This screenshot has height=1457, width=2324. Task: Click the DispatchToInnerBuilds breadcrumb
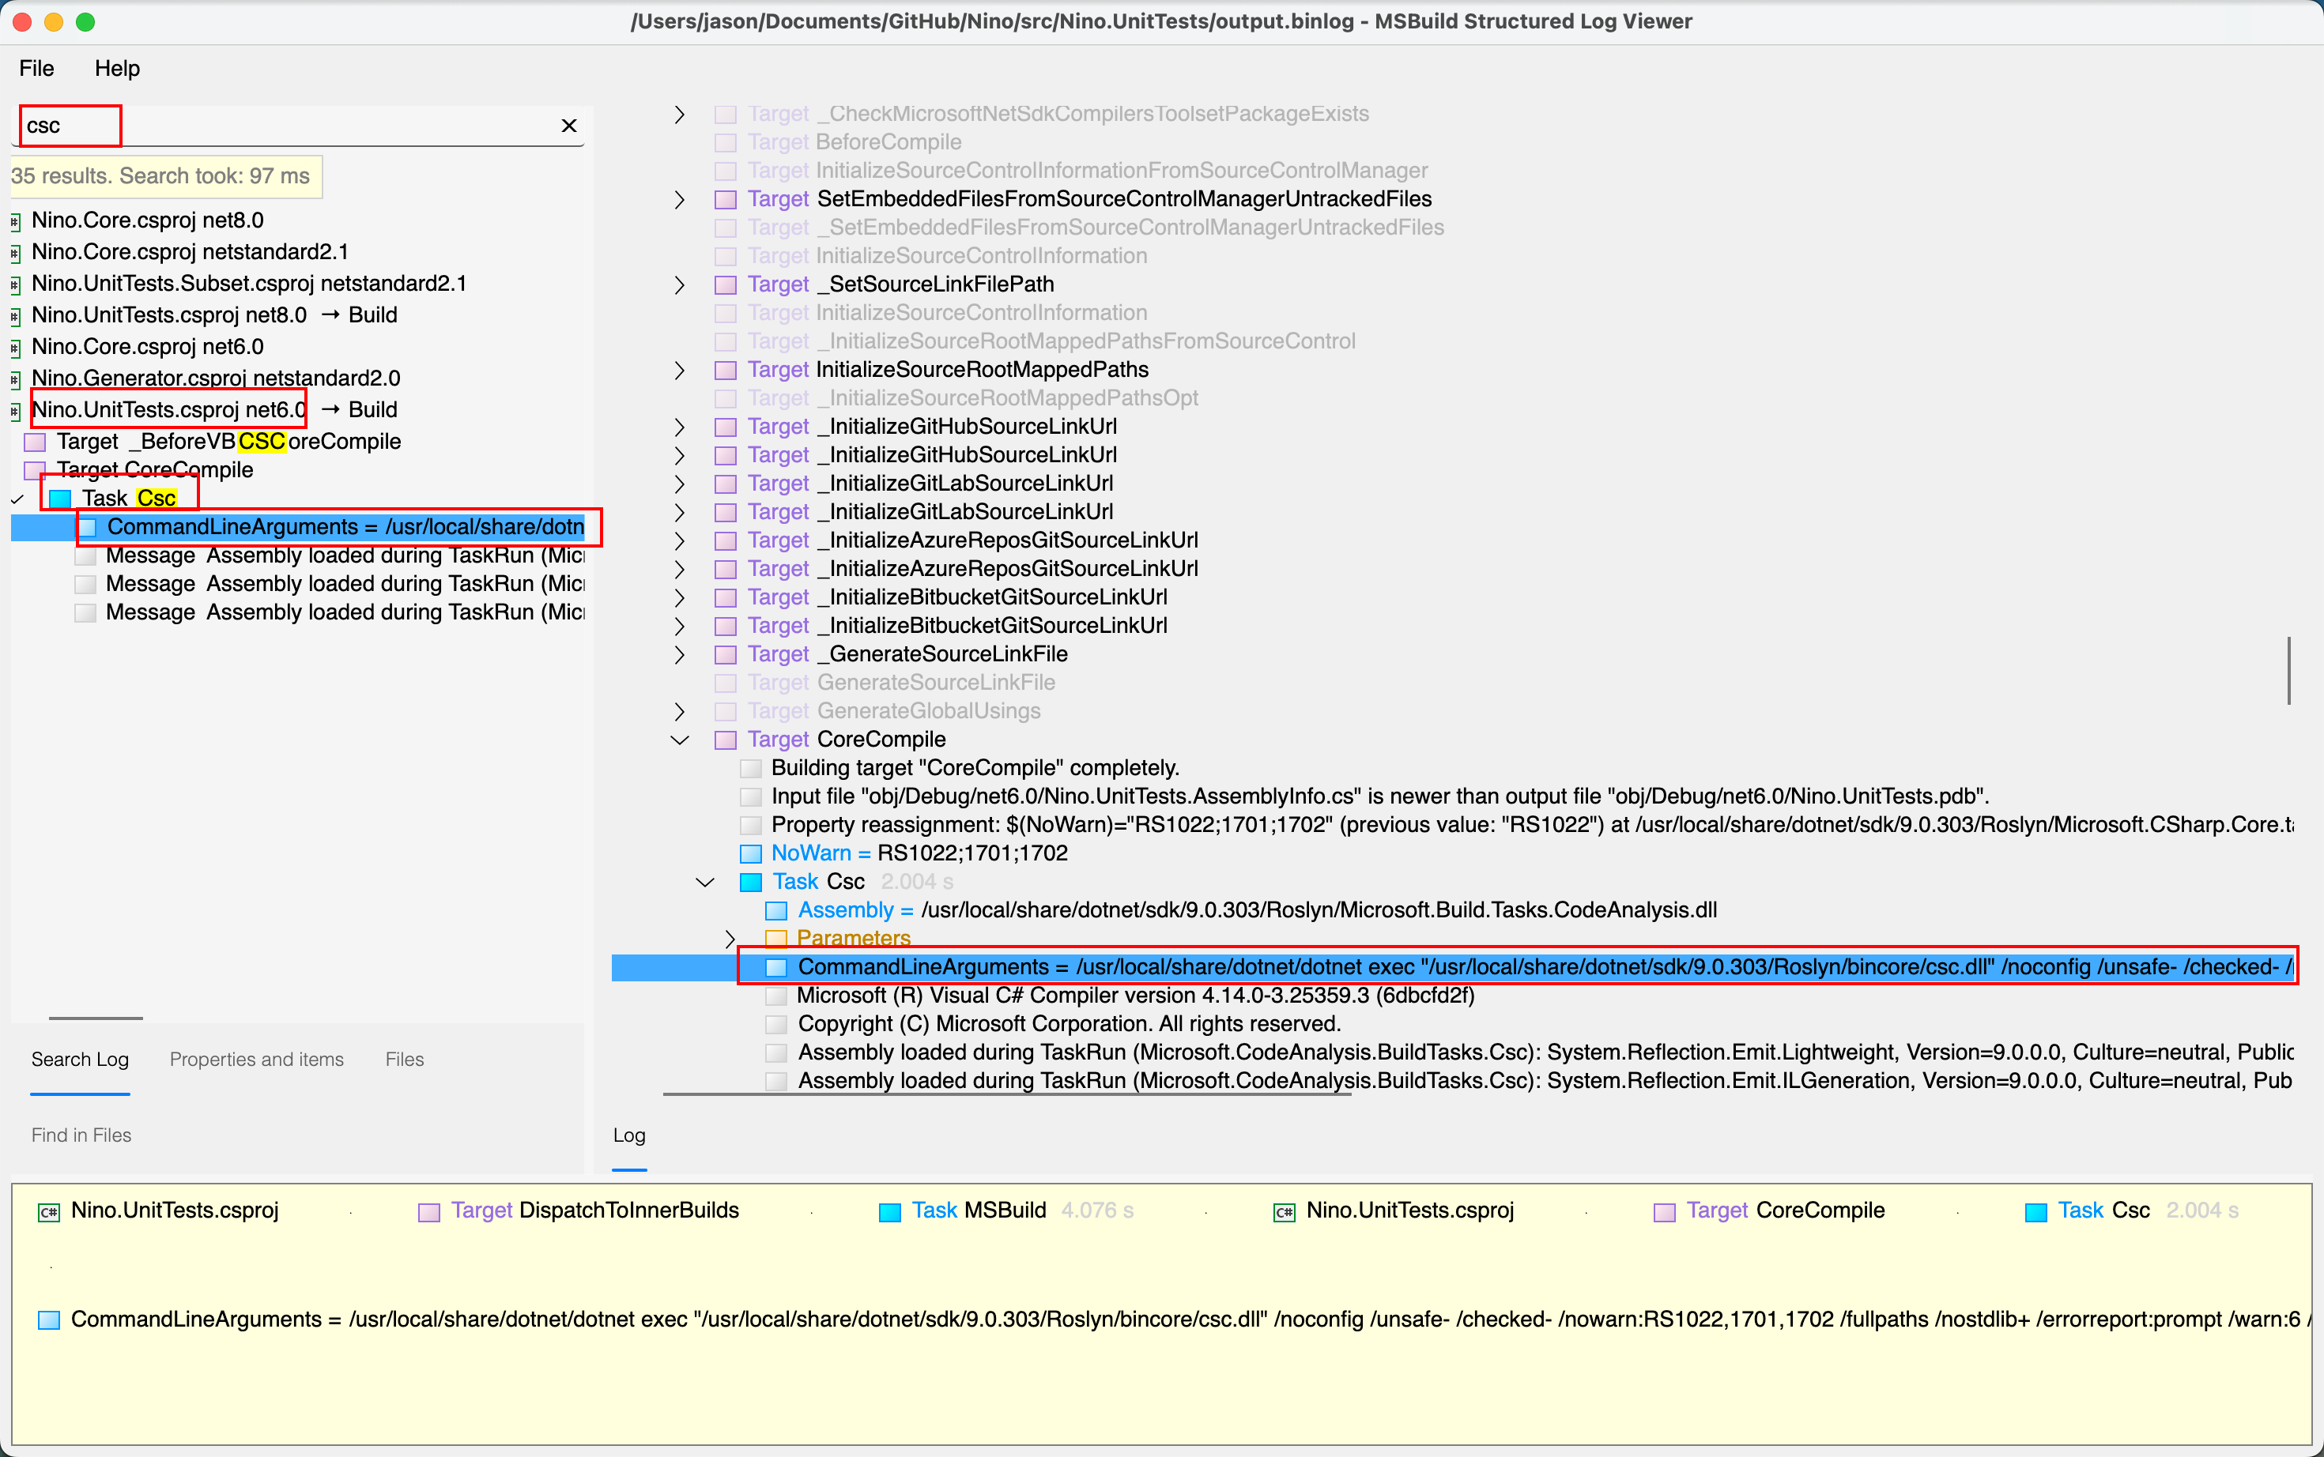click(x=594, y=1211)
